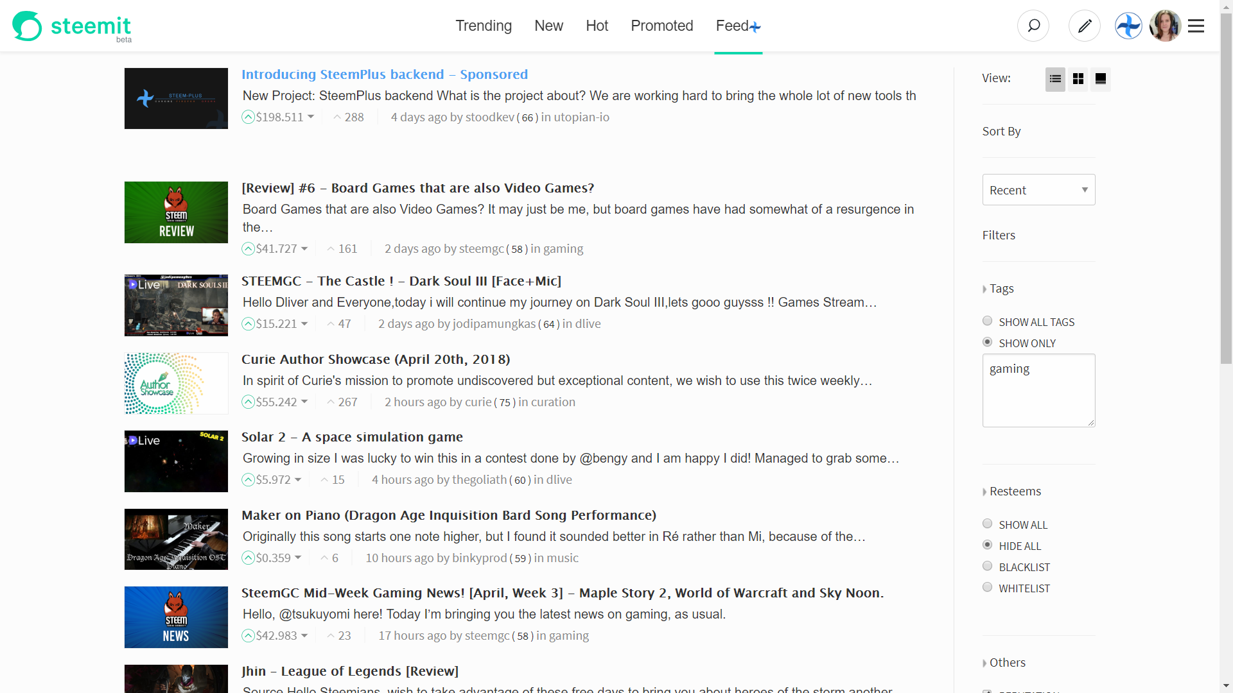Show voters list for 15 votes
The width and height of the screenshot is (1233, 693).
click(x=333, y=479)
